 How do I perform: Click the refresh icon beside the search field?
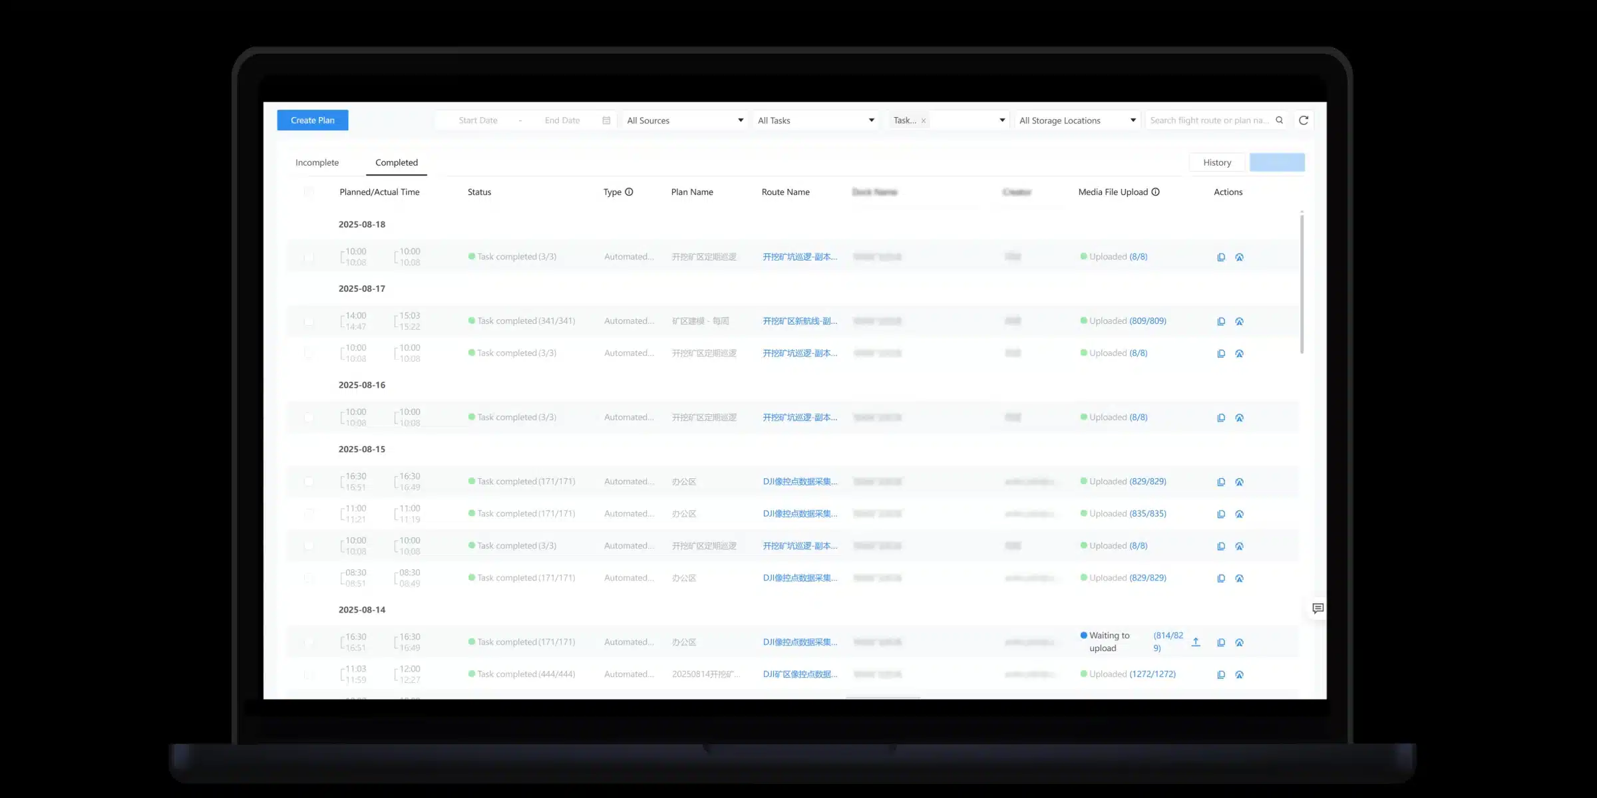pos(1304,120)
